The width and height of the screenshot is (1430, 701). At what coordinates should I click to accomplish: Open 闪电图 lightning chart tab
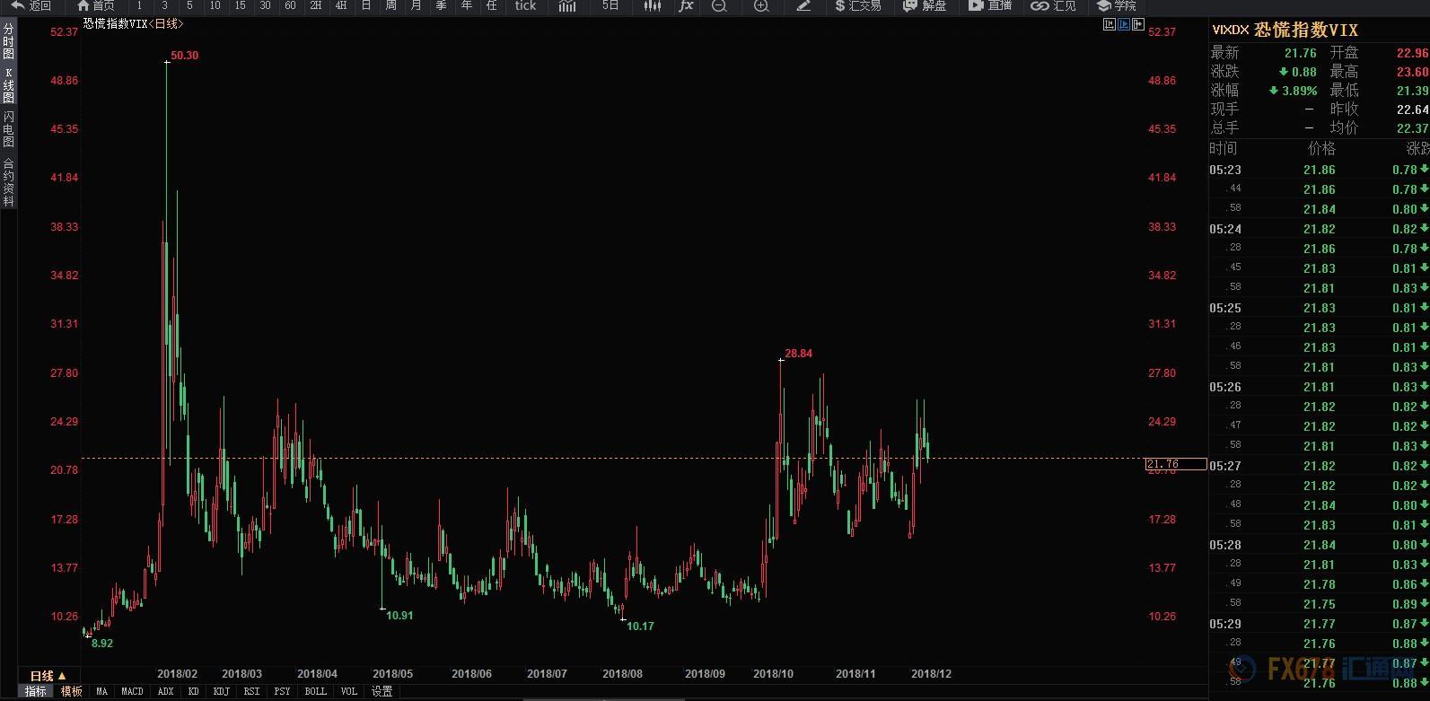(x=8, y=129)
